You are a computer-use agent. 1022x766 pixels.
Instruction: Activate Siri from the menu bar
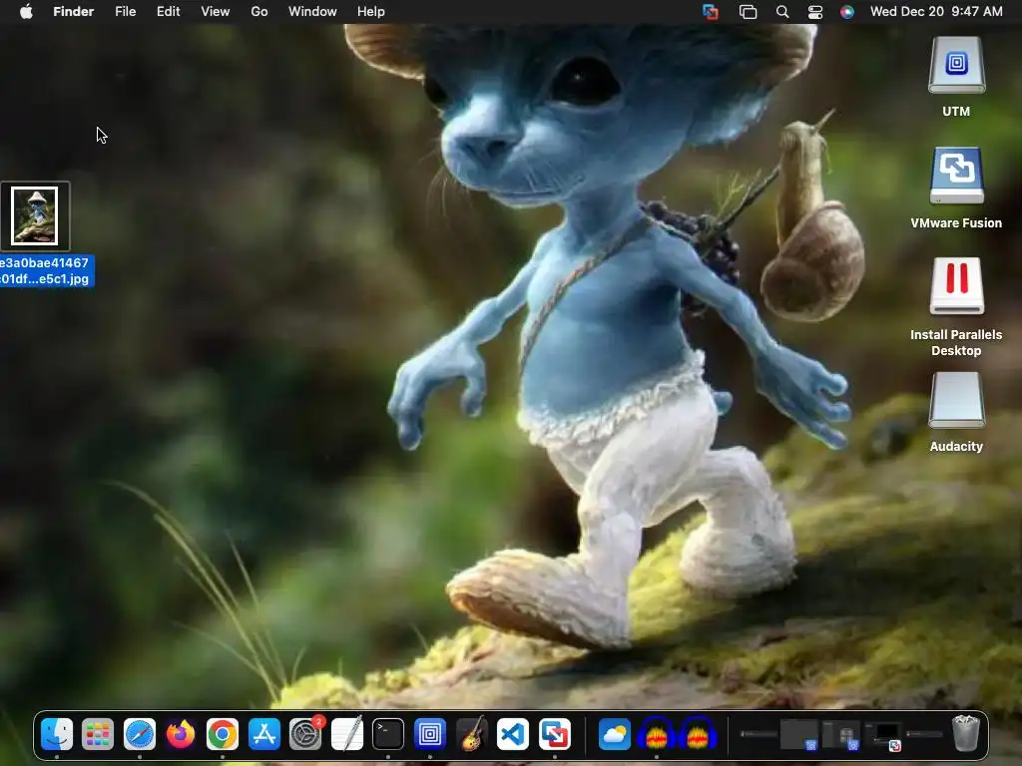(x=846, y=12)
